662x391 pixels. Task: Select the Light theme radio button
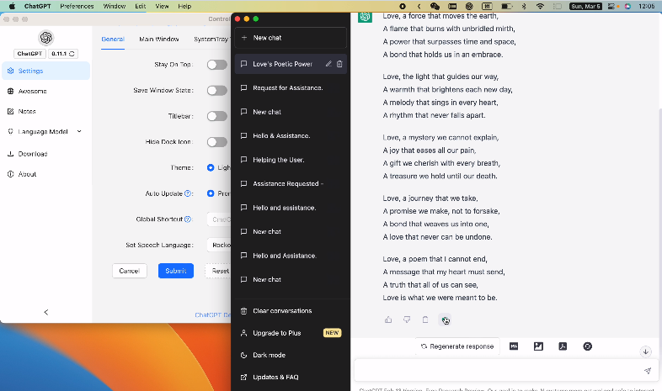(211, 167)
